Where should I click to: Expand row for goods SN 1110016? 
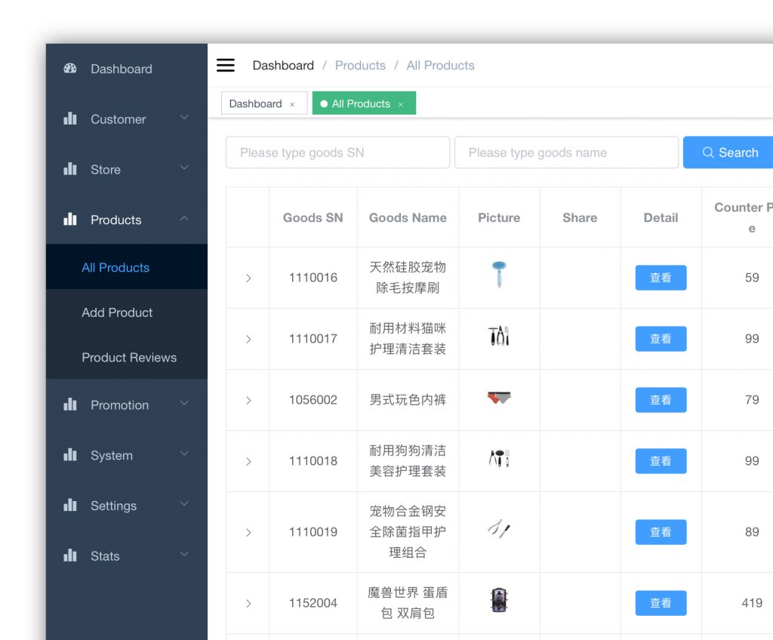248,278
